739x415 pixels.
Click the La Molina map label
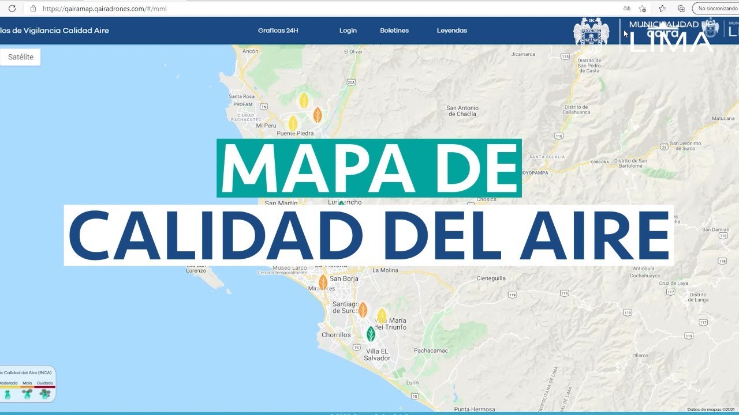pyautogui.click(x=385, y=270)
